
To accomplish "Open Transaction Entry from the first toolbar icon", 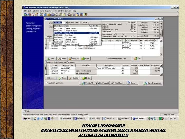I will coord(25,14).
